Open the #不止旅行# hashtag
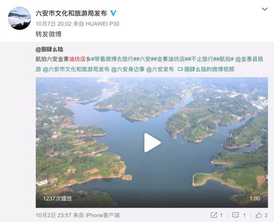 202,59
